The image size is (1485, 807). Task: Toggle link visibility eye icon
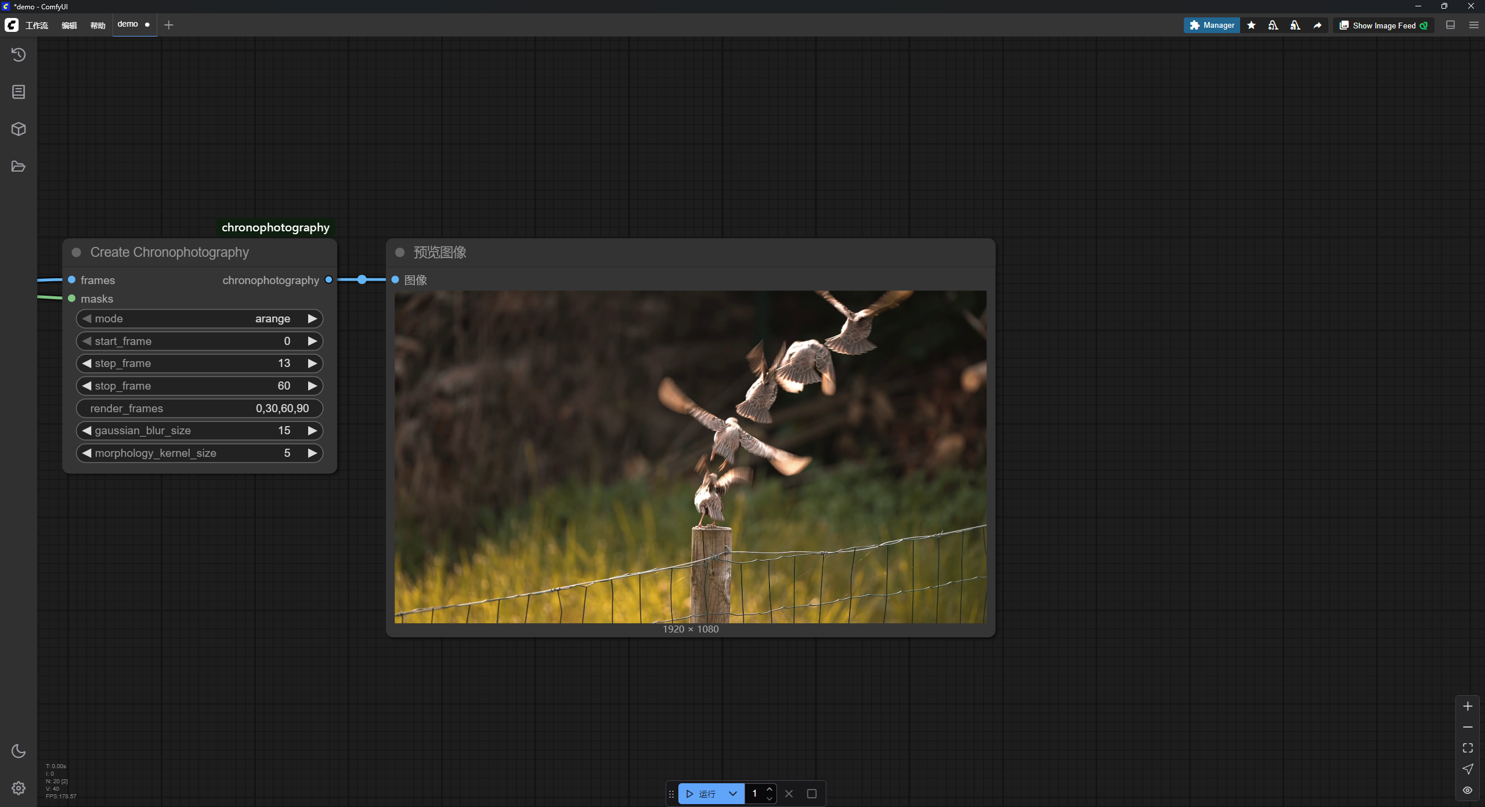(x=1468, y=790)
